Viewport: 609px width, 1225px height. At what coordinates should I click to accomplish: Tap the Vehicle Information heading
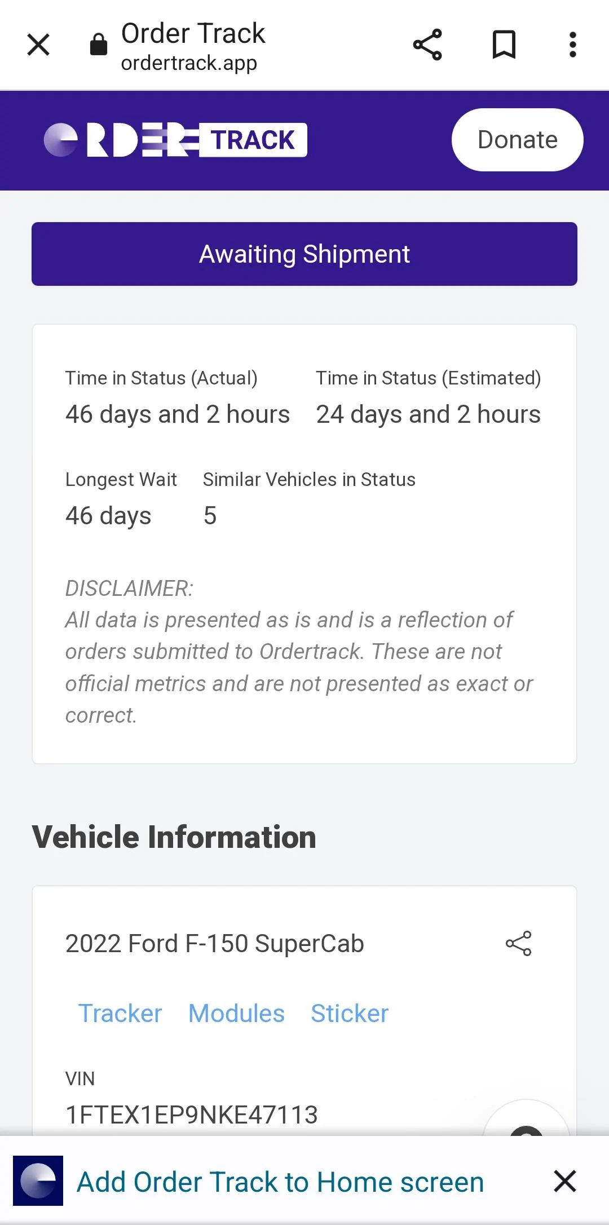point(174,837)
